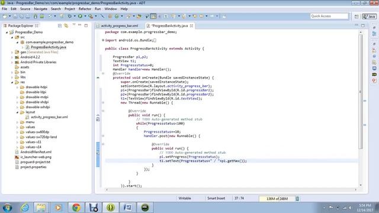Open the Android Virtual Device Manager icon

coord(42,16)
